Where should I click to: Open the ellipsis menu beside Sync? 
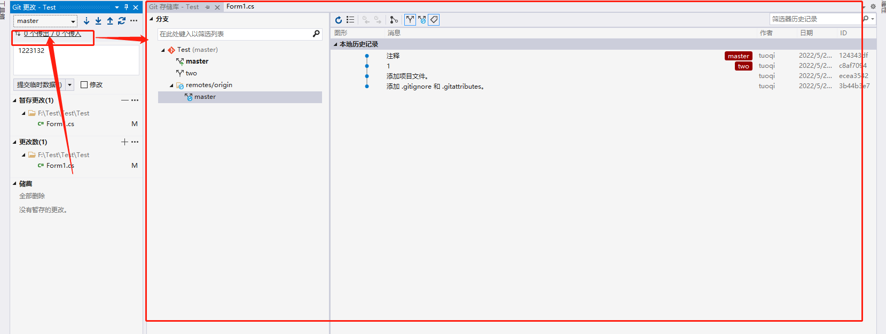click(134, 21)
